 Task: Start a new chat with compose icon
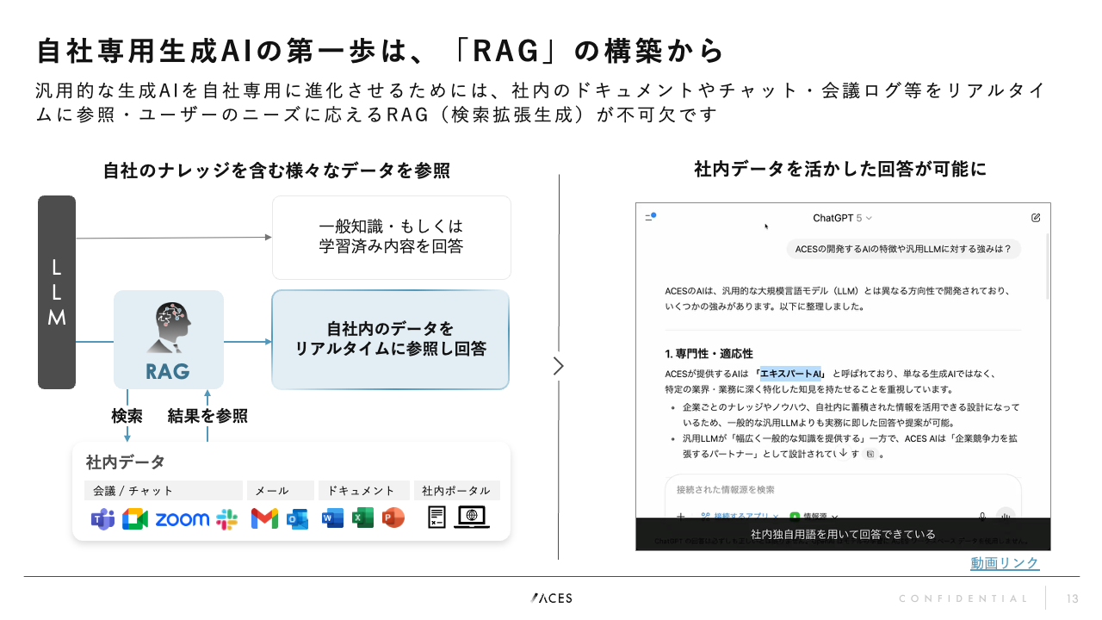1036,218
